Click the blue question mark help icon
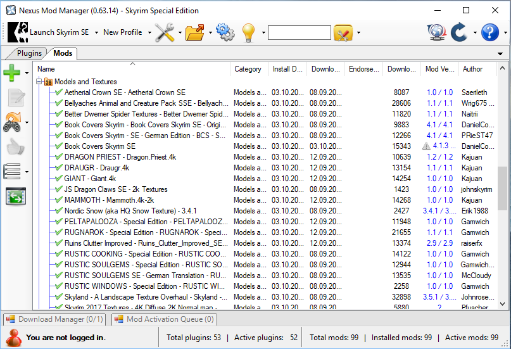 coord(490,32)
